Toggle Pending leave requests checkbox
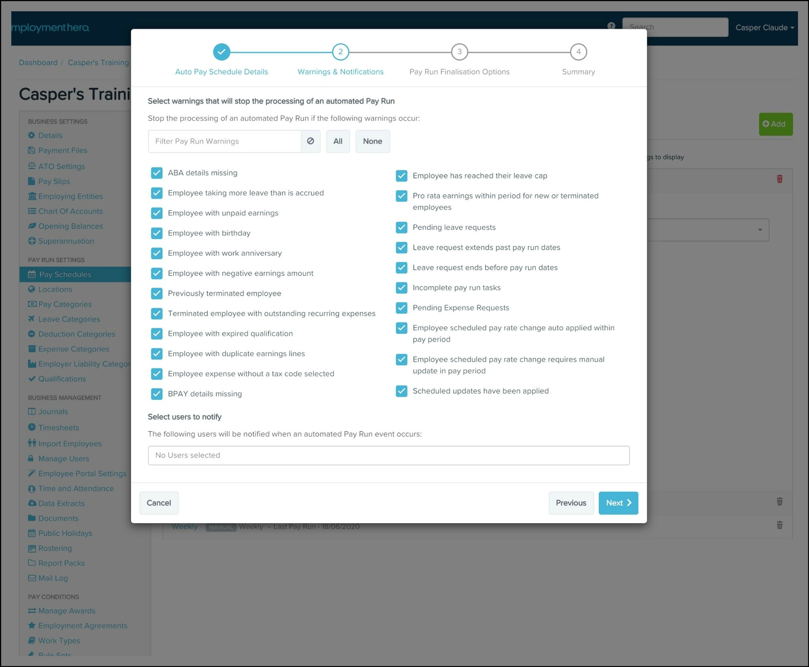Viewport: 809px width, 667px height. click(x=401, y=227)
